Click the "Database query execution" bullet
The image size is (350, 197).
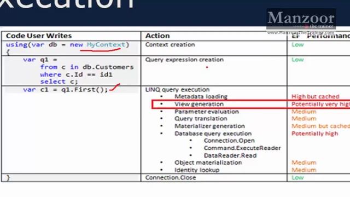click(x=213, y=134)
